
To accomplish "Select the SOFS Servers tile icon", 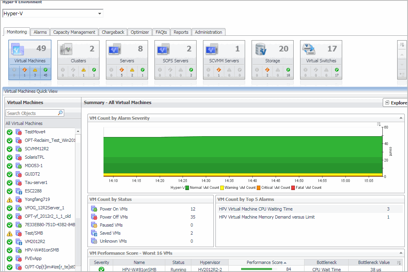I will (x=164, y=49).
